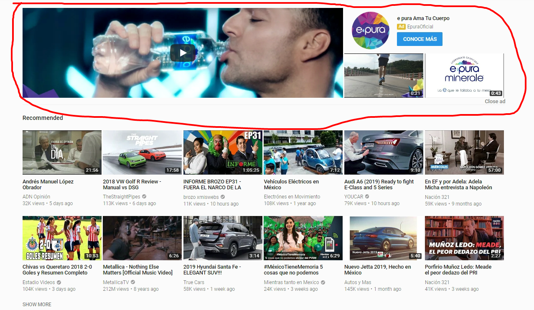Open the Chivas vs Queretaro highlights thumbnail
Image resolution: width=534 pixels, height=310 pixels.
point(61,238)
